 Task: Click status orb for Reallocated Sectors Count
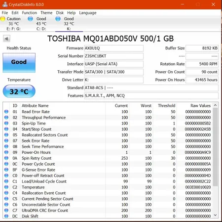pos(6,135)
